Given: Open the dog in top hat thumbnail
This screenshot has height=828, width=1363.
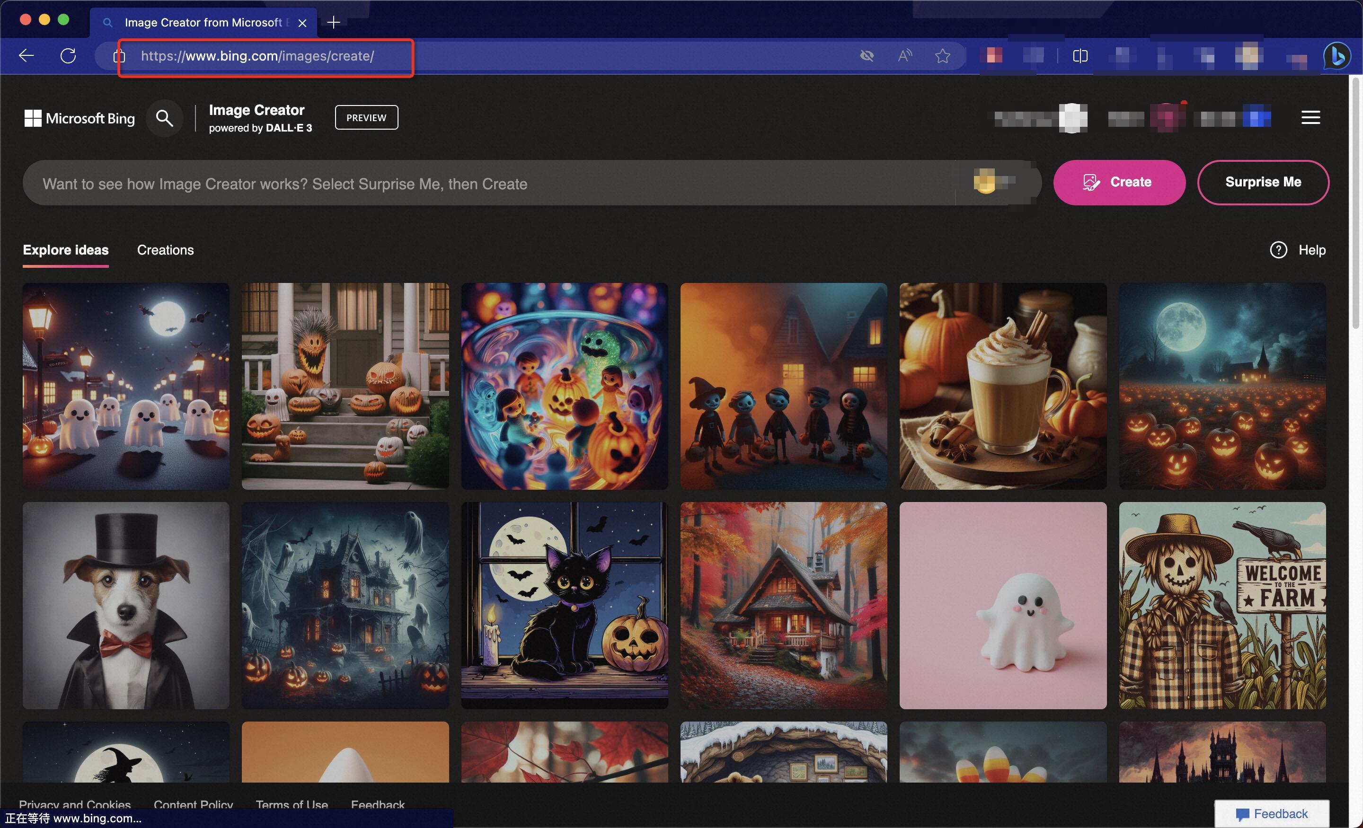Looking at the screenshot, I should (x=125, y=606).
